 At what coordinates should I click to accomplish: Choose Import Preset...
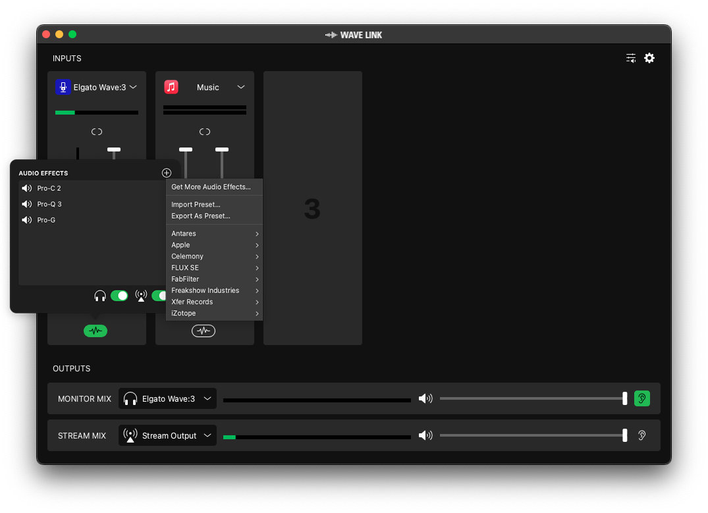(215, 205)
